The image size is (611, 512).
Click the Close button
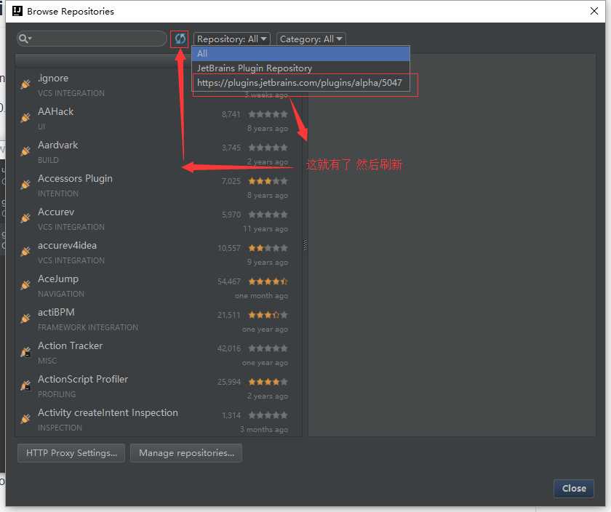574,488
